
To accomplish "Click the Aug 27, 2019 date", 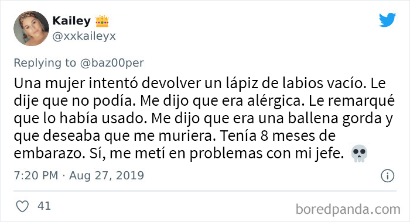I will click(x=107, y=176).
